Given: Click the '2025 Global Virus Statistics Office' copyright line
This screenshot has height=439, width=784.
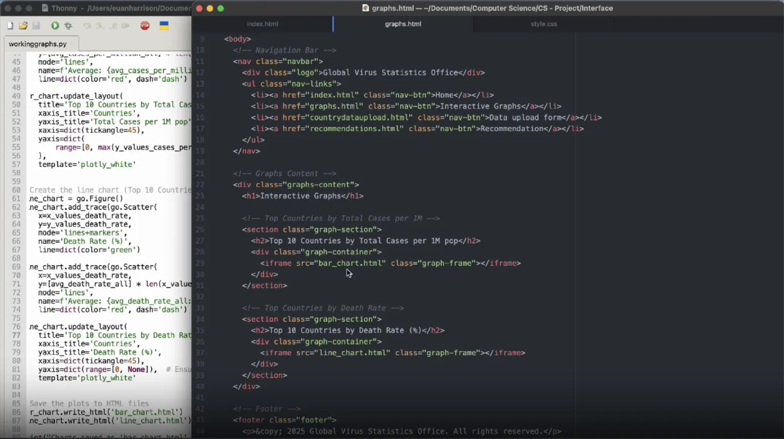Looking at the screenshot, I should [402, 431].
